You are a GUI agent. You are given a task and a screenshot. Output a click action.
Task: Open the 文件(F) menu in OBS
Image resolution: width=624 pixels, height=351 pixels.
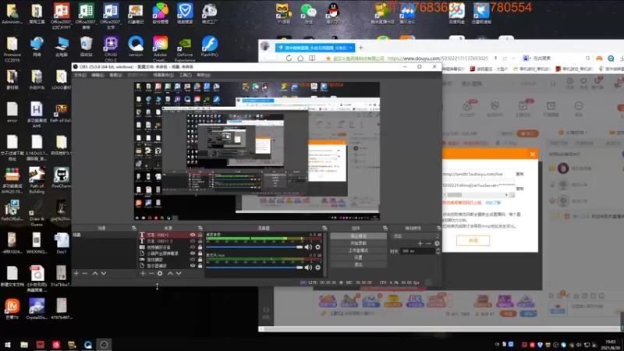pos(80,75)
